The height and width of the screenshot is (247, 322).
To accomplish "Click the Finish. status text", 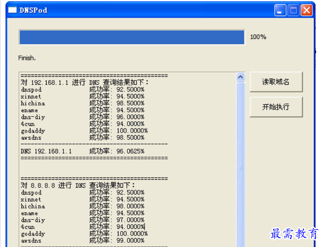I will [27, 58].
